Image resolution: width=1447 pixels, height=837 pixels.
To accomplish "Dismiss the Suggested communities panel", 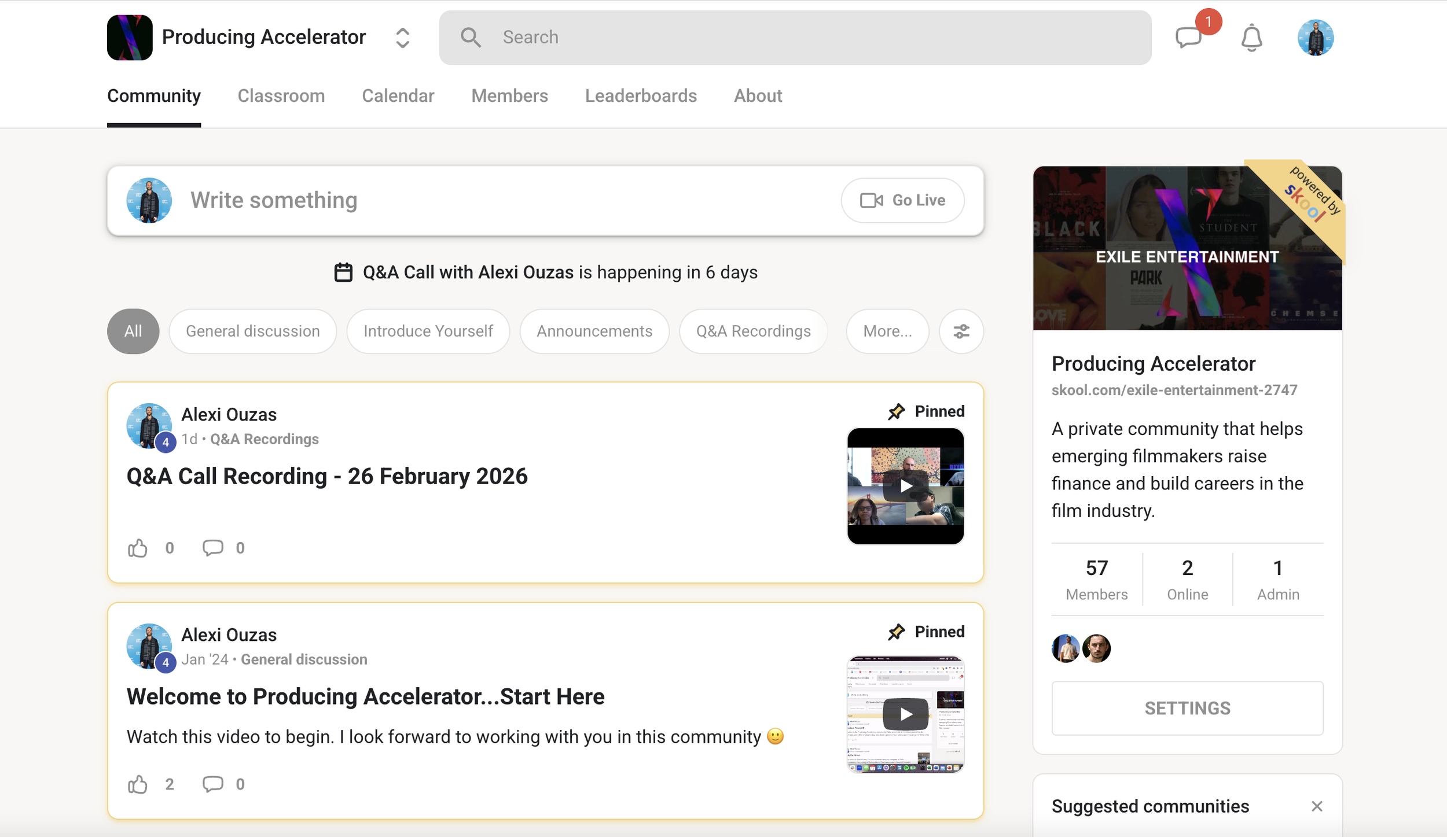I will pyautogui.click(x=1317, y=806).
